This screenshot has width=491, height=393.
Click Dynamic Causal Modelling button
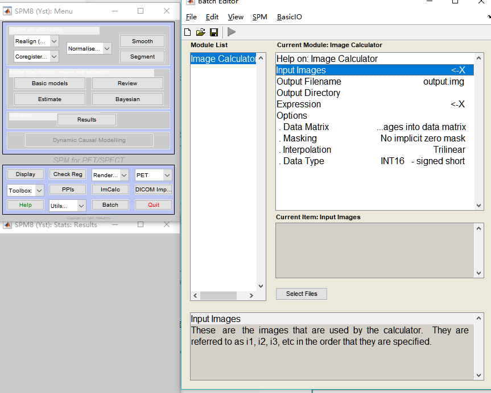[89, 140]
